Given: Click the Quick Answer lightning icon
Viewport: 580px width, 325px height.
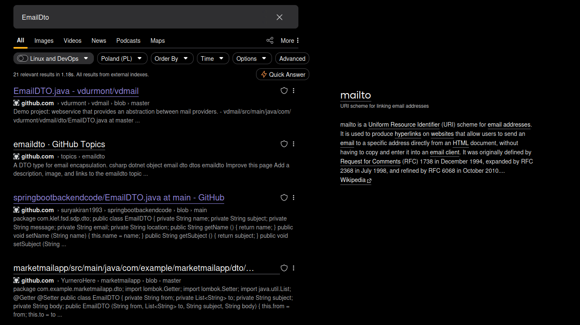Looking at the screenshot, I should click(264, 74).
